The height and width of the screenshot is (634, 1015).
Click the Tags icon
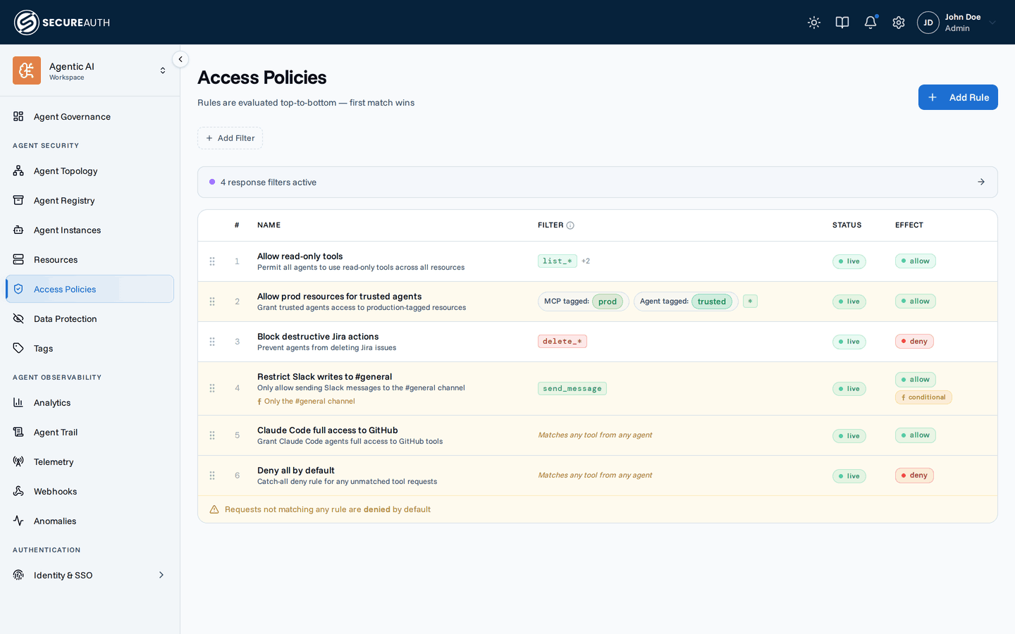tap(18, 348)
